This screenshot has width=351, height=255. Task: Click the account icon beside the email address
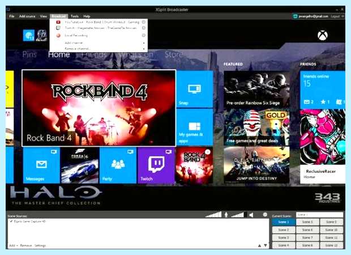pyautogui.click(x=296, y=16)
